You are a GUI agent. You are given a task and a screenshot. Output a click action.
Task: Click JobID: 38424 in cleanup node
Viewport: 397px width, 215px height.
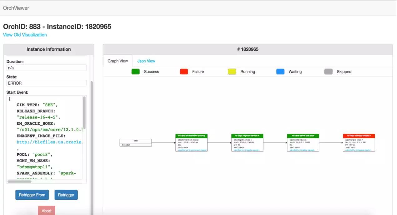pos(183,147)
